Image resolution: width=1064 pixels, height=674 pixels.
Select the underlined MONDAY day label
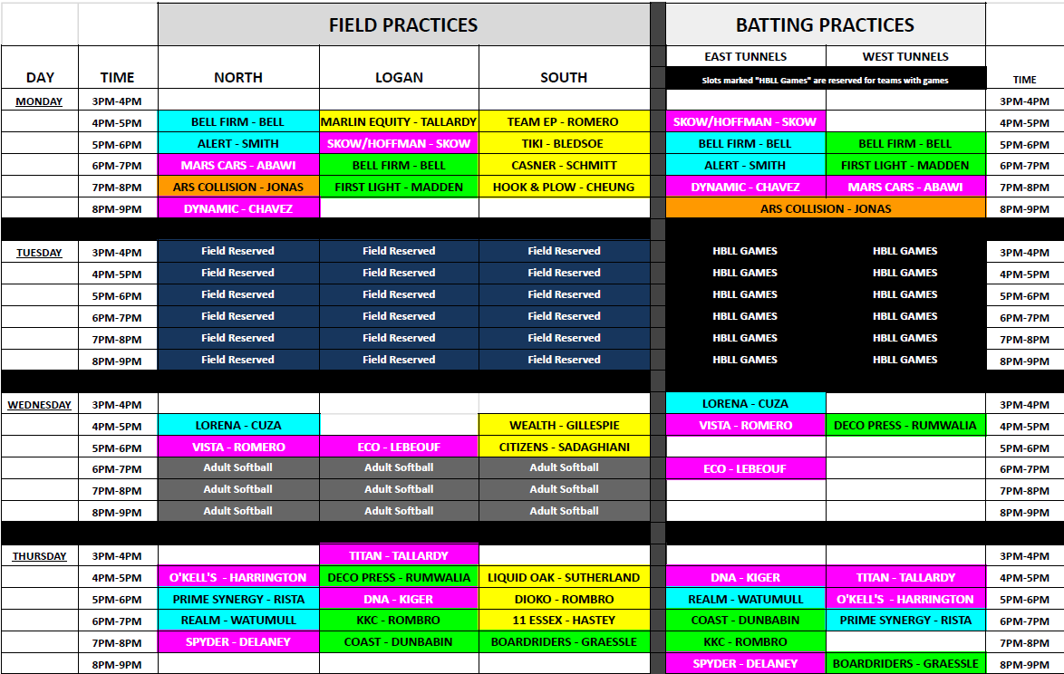click(x=39, y=101)
